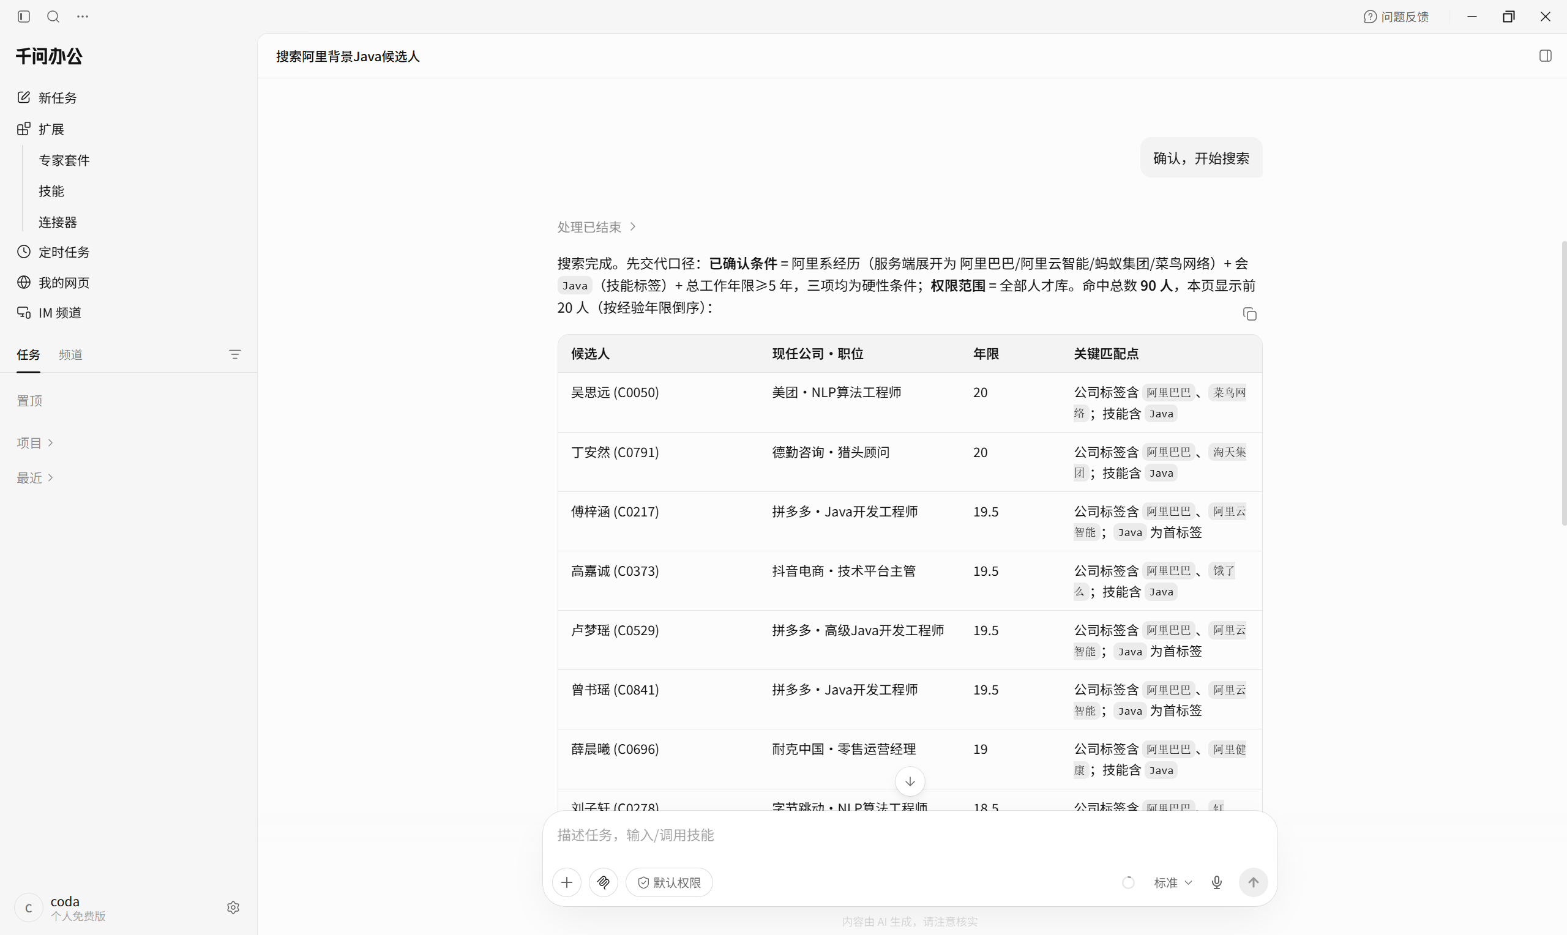The width and height of the screenshot is (1567, 935).
Task: Expand the 最近 section
Action: click(35, 477)
